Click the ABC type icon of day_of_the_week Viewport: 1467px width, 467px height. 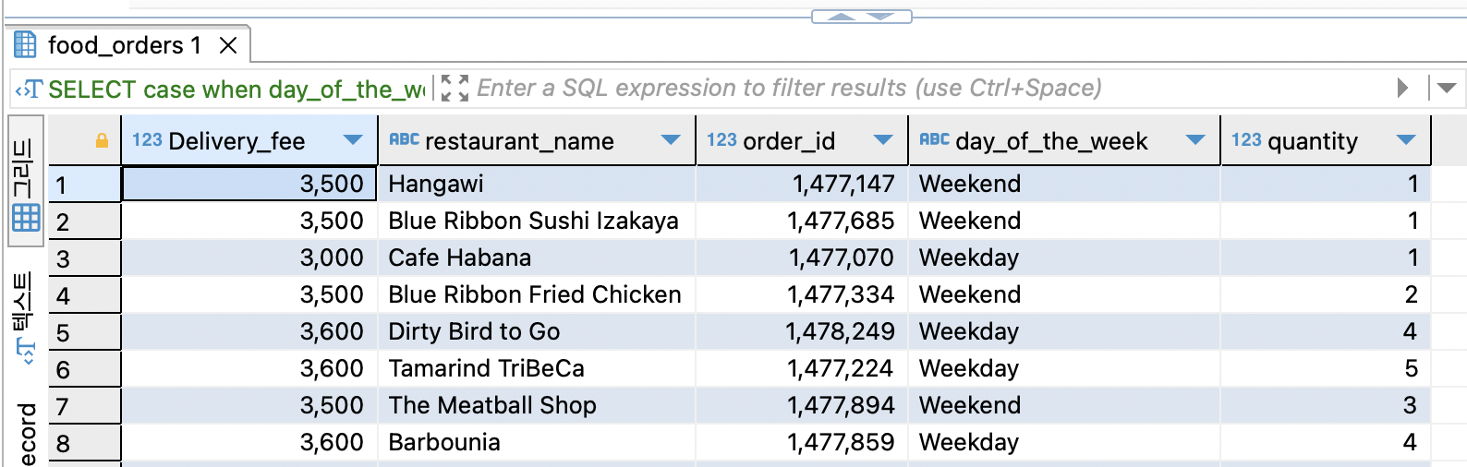click(x=934, y=139)
